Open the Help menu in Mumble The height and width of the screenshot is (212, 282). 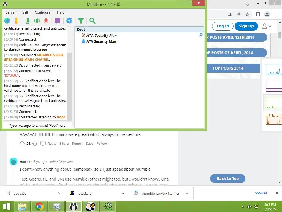click(x=61, y=12)
